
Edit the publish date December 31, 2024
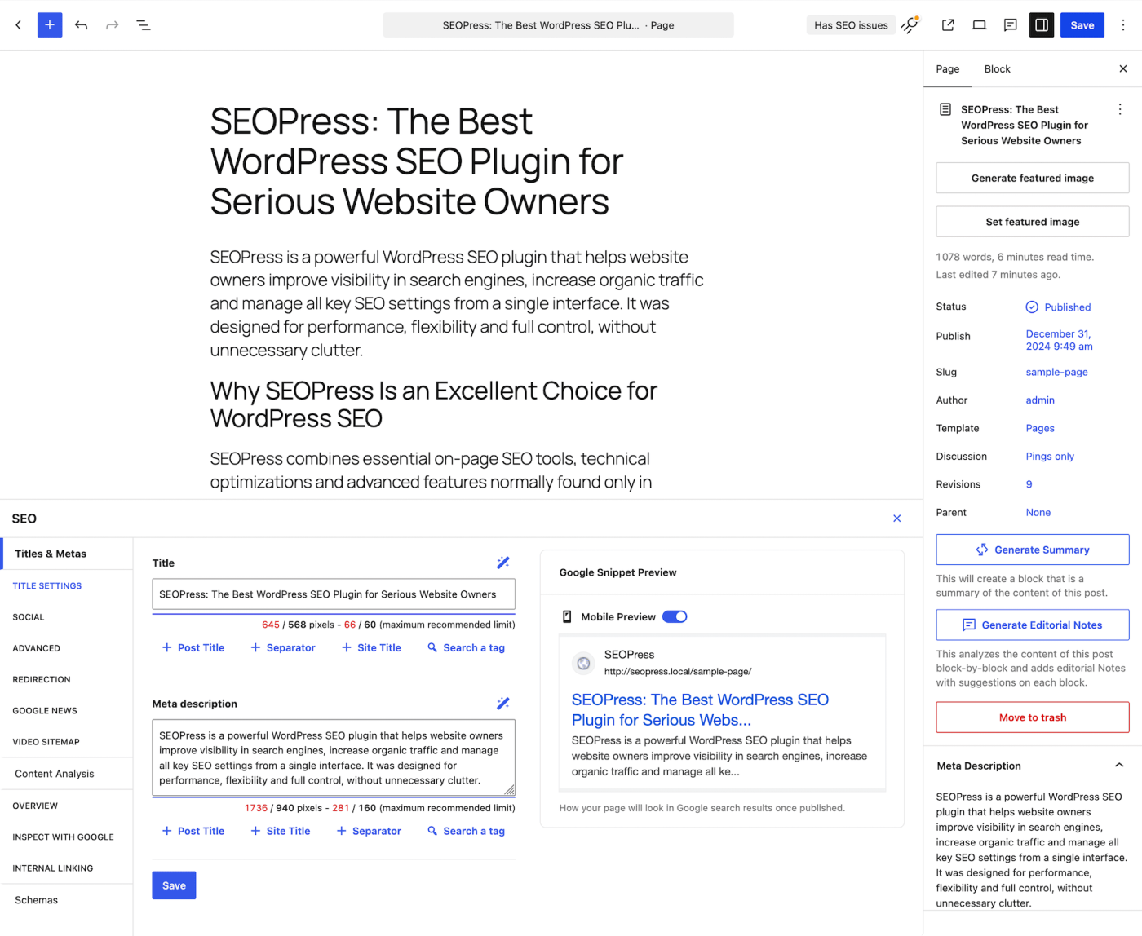tap(1059, 340)
